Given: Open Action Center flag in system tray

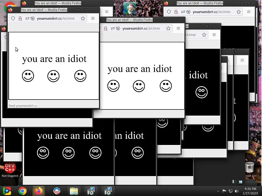Looking at the screenshot, I should (224, 191).
